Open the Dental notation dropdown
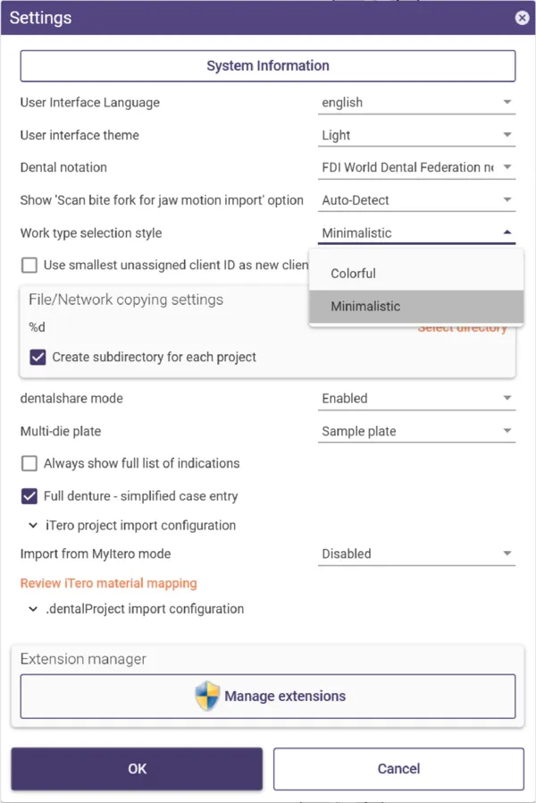Screen dimensions: 536x803 (416, 167)
